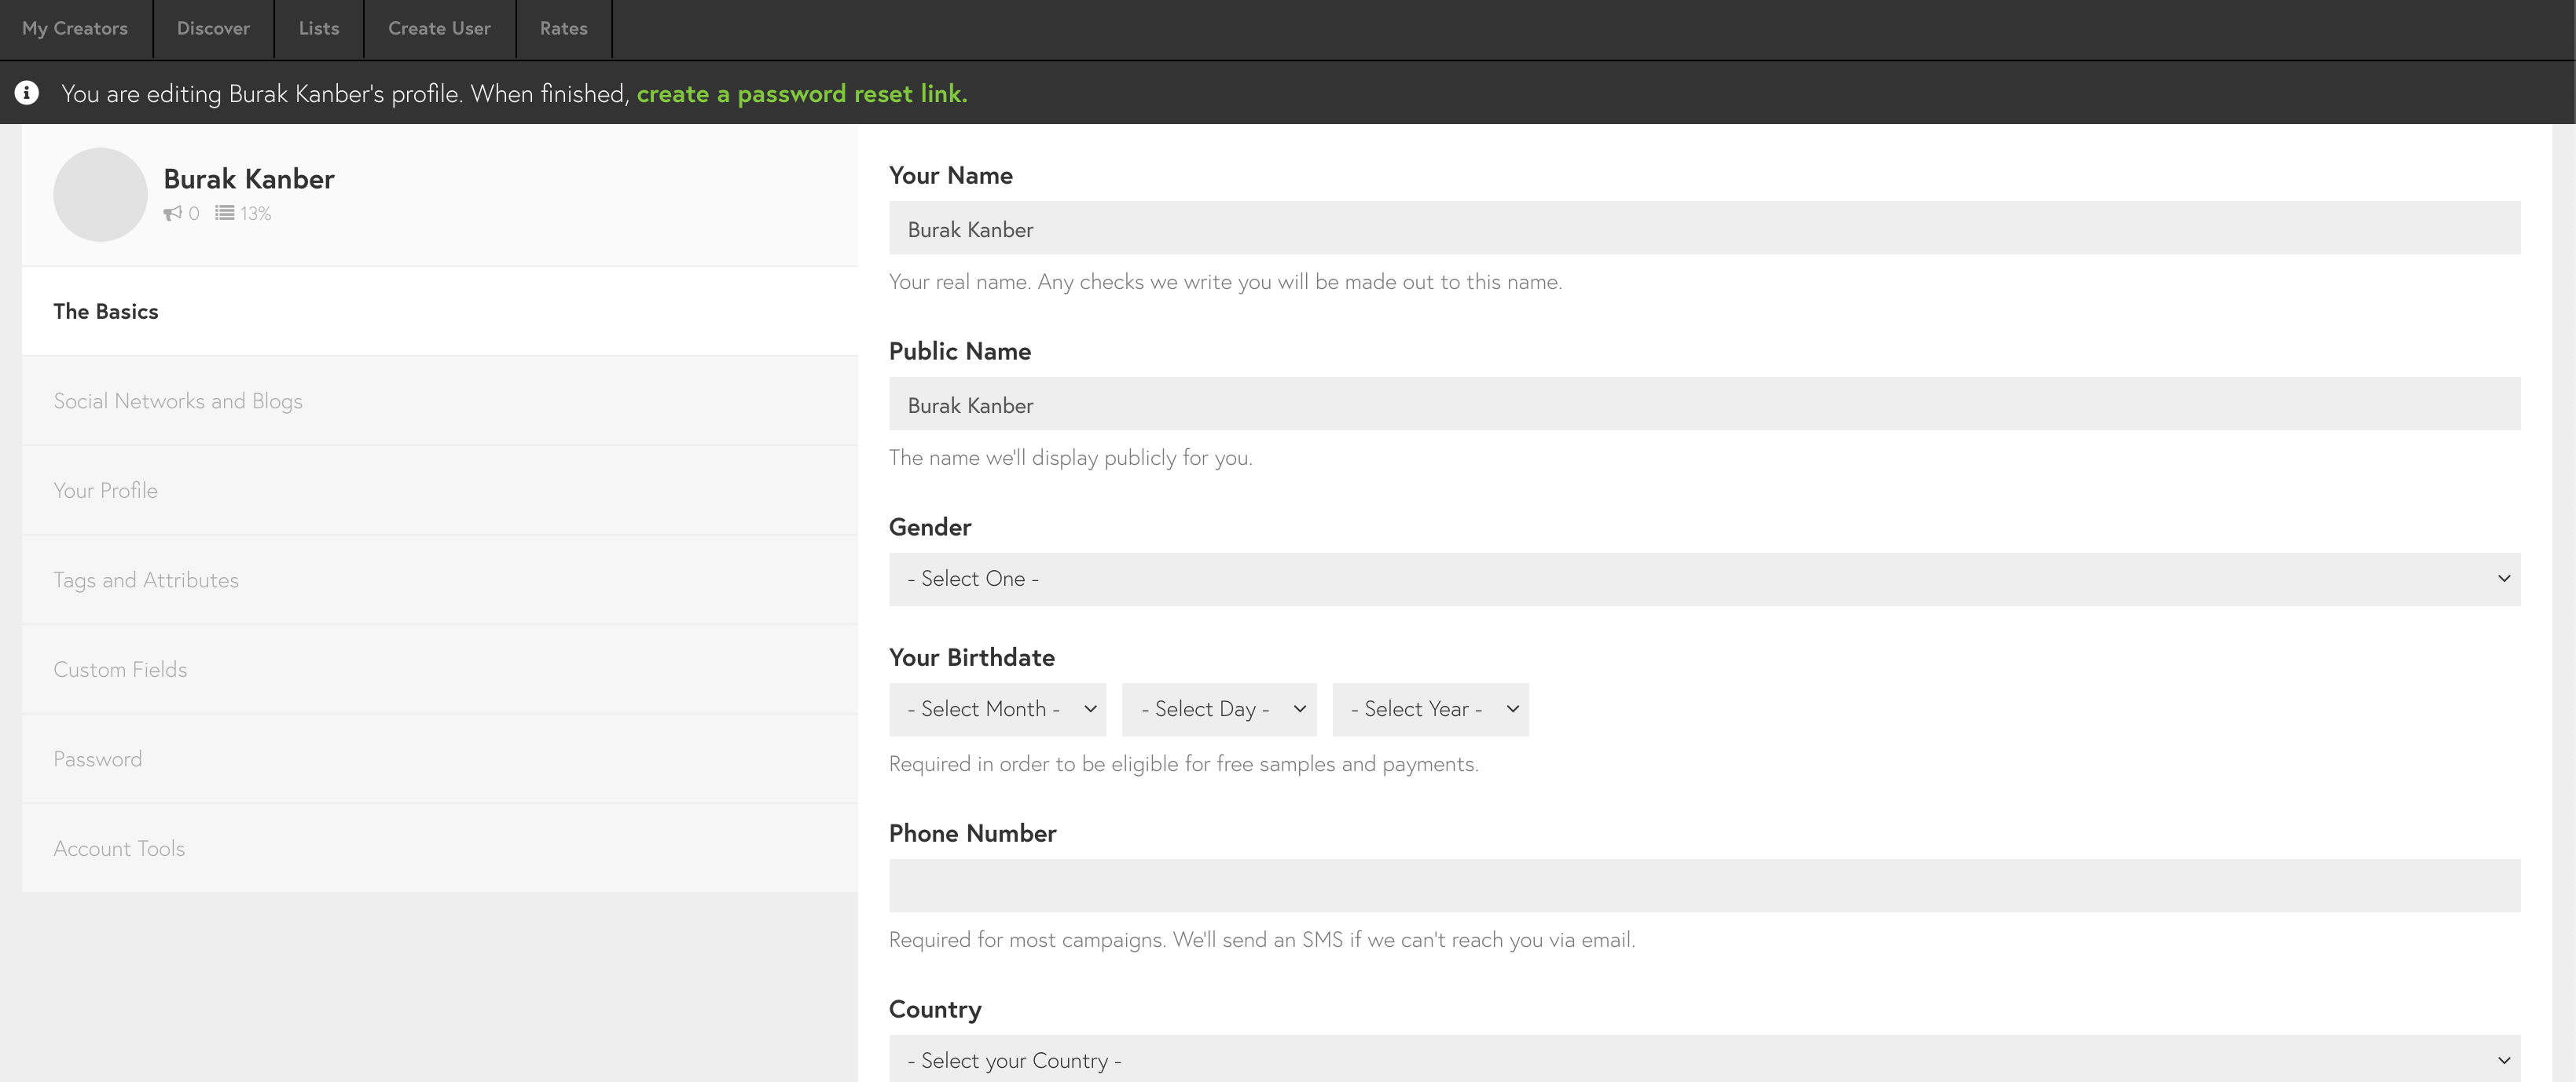
Task: Click the Your Birthdate label
Action: pyautogui.click(x=972, y=657)
